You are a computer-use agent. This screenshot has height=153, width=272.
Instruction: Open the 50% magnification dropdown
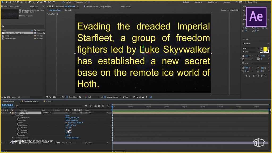tap(57, 97)
